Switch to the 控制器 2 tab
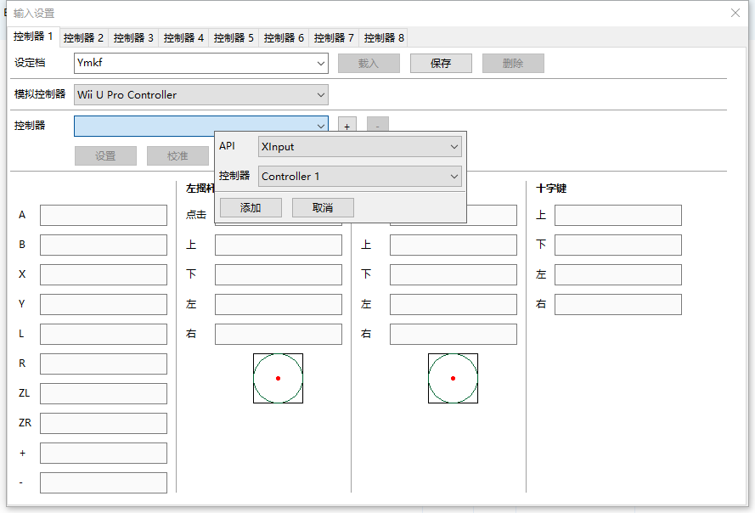755x513 pixels. (x=83, y=37)
